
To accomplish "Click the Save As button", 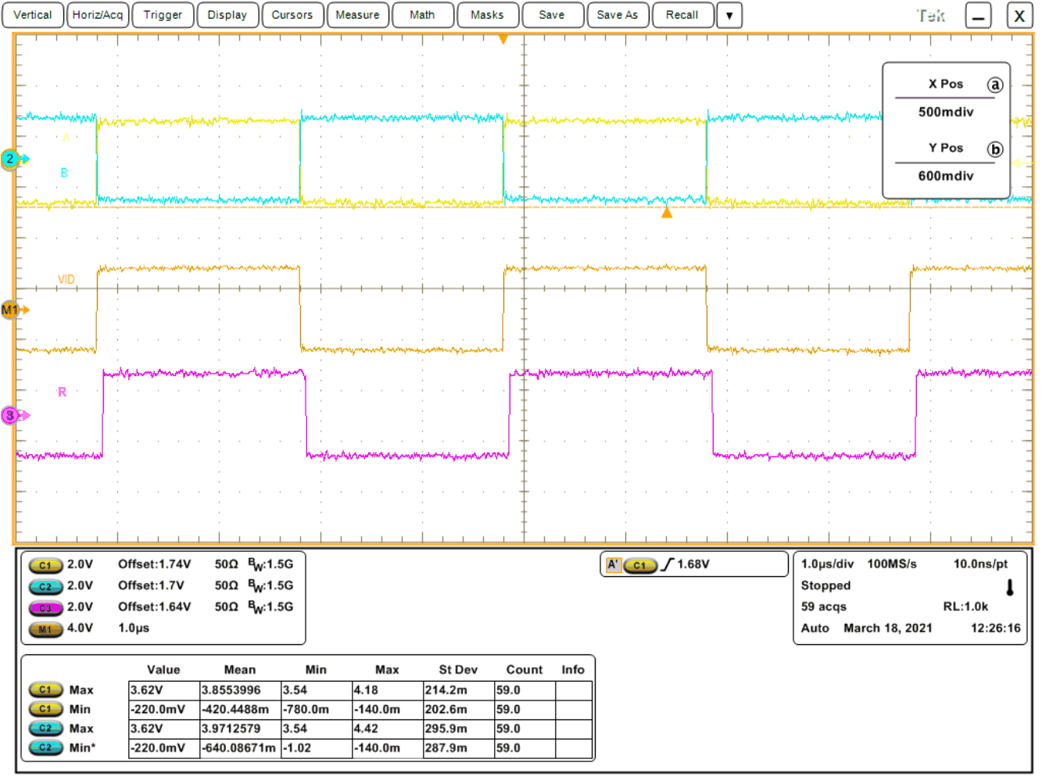I will coord(618,15).
